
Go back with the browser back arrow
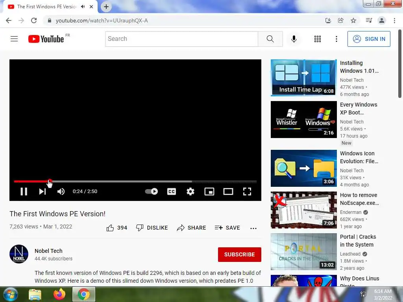pyautogui.click(x=9, y=20)
